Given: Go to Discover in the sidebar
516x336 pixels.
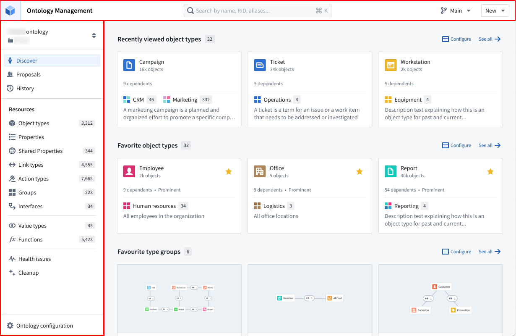Looking at the screenshot, I should point(52,60).
